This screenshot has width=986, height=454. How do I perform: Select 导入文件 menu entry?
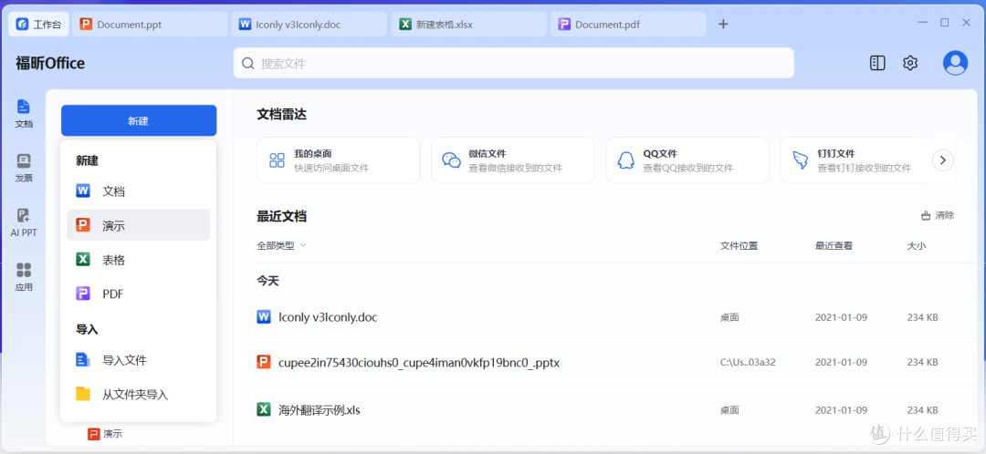139,360
